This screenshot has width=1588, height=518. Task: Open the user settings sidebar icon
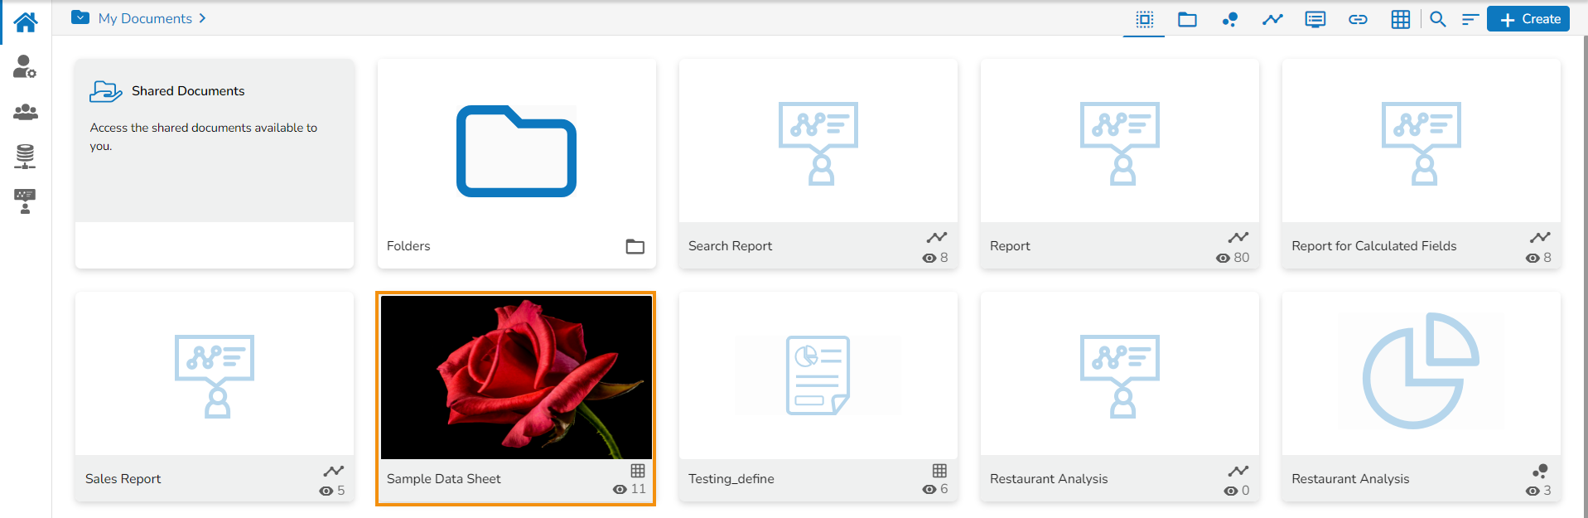(x=25, y=66)
